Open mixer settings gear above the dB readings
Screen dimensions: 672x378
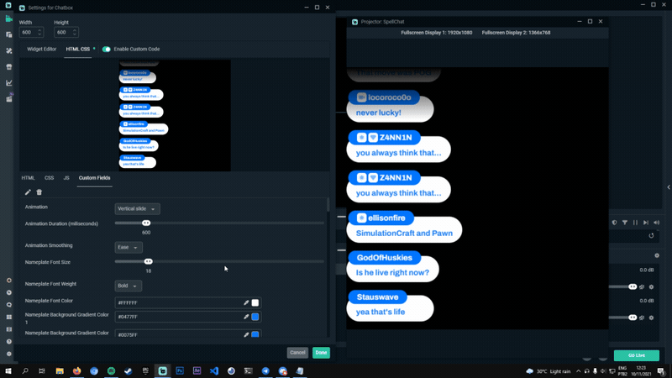tap(657, 255)
